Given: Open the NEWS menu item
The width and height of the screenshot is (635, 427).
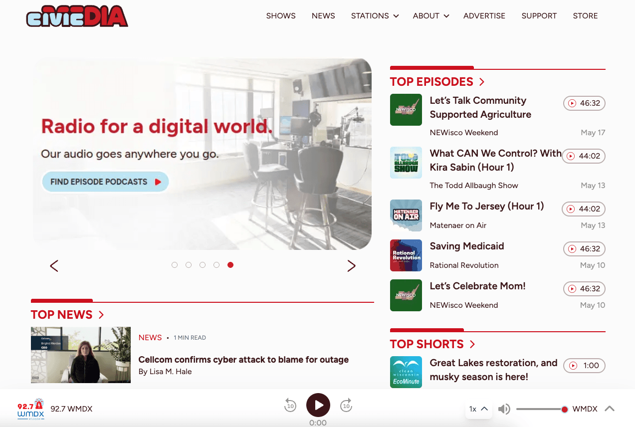Looking at the screenshot, I should 323,16.
